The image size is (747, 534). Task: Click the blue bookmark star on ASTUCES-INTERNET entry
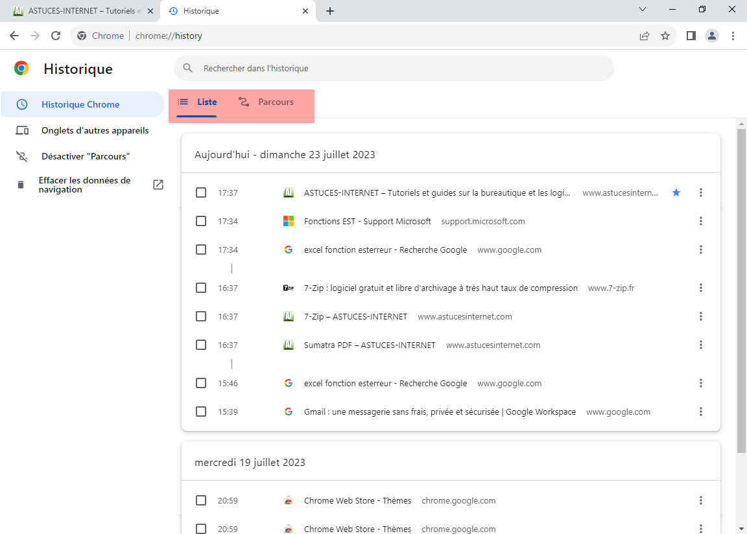(x=676, y=192)
